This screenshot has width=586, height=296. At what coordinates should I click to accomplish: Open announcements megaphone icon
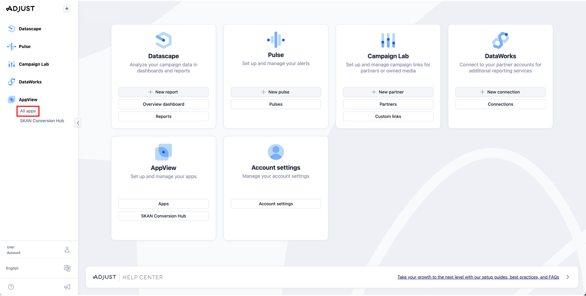coord(67,287)
